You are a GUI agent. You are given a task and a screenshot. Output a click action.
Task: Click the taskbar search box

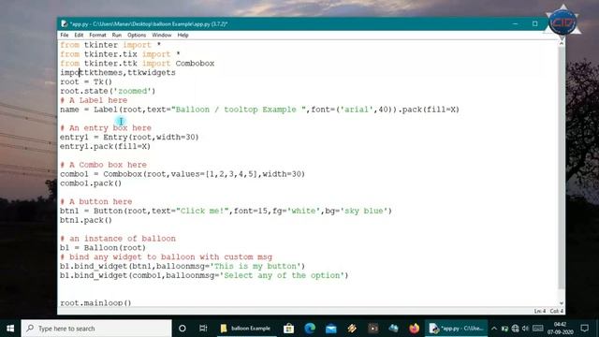(96, 329)
